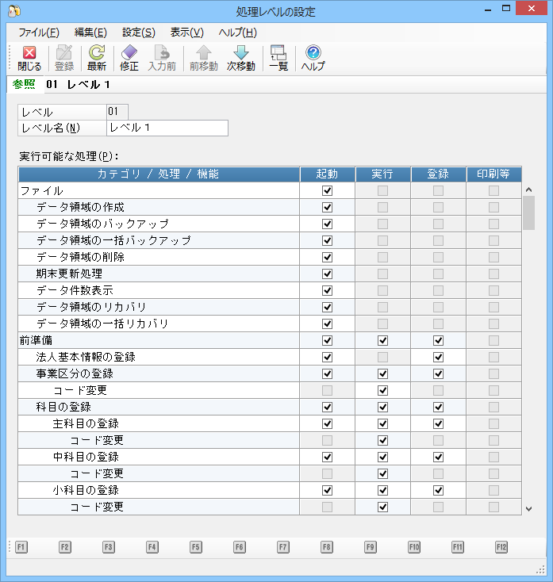Click the 修正 (Modify) toolbar icon
This screenshot has width=553, height=582.
[129, 53]
